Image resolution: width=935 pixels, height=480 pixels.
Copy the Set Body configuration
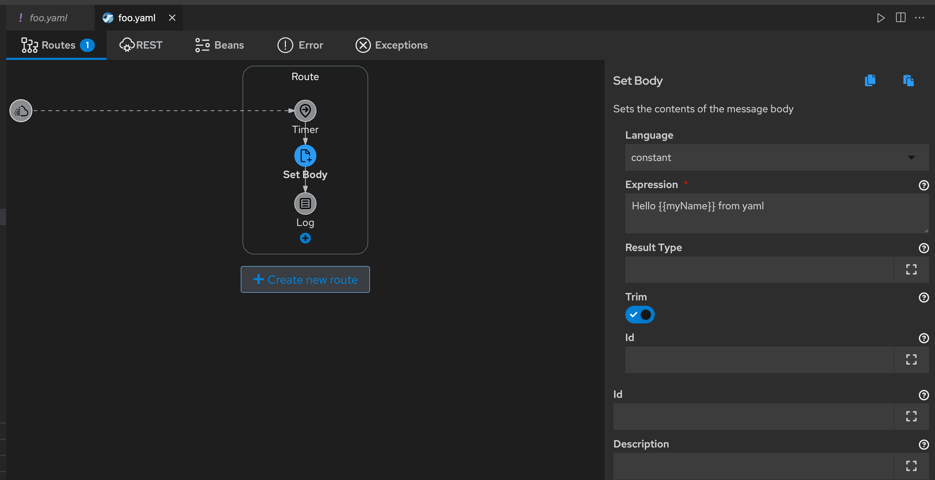coord(870,80)
